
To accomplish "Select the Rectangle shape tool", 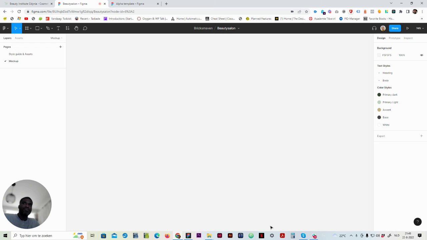I will 37,28.
